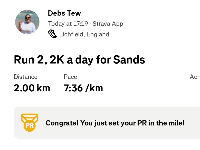Viewport: 200px width, 150px height.
Task: Open the Debs Tew profile name link
Action: [x=64, y=13]
